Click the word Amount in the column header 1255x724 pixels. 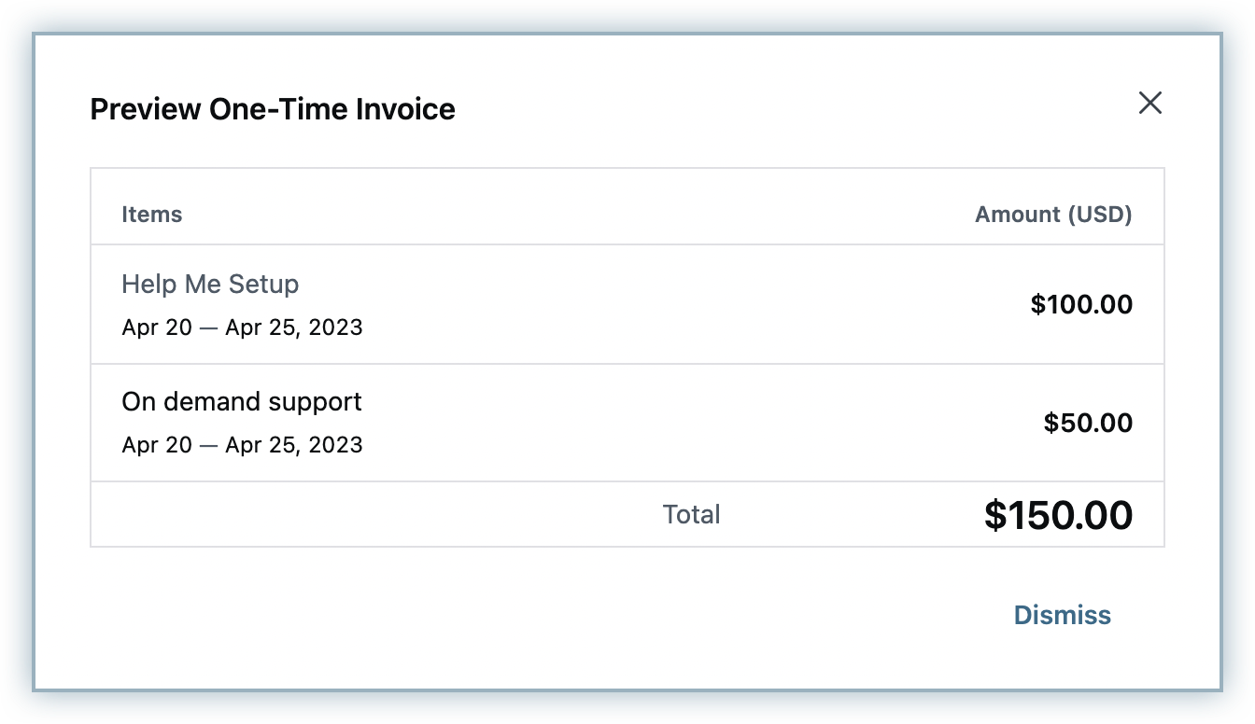pyautogui.click(x=1018, y=215)
